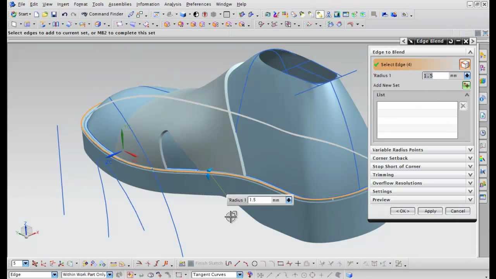Click the dialog previous arrow icon
Viewport: 496px width, 279px height.
pos(404,41)
